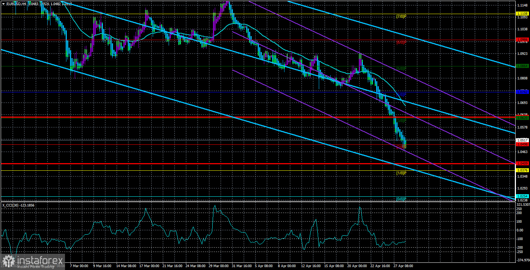This screenshot has width=530, height=270.
Task: Click the EURUSD,H4 symbol title text
Action: 16,4
